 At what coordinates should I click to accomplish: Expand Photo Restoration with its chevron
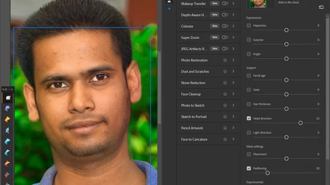tap(234, 60)
